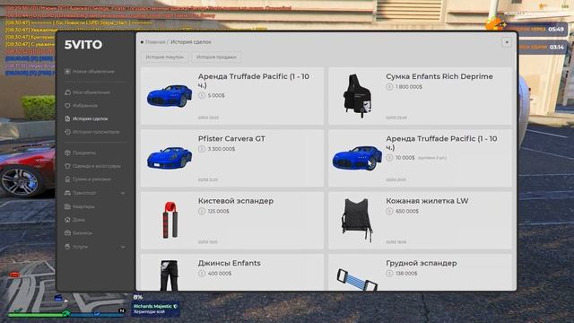Image resolution: width=574 pixels, height=323 pixels.
Task: Click the 03:14 timer in game HUD
Action: point(556,48)
